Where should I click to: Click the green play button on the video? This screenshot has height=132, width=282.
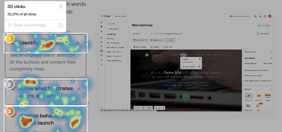click(x=186, y=97)
